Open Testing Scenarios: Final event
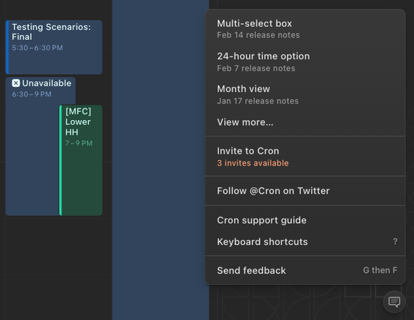Image resolution: width=414 pixels, height=320 pixels. (54, 47)
